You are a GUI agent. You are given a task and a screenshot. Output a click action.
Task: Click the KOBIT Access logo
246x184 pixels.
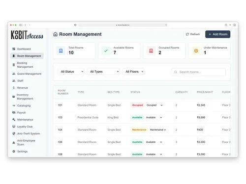27,35
